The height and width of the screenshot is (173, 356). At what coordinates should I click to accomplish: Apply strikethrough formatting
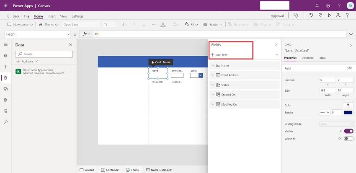[x=153, y=25]
